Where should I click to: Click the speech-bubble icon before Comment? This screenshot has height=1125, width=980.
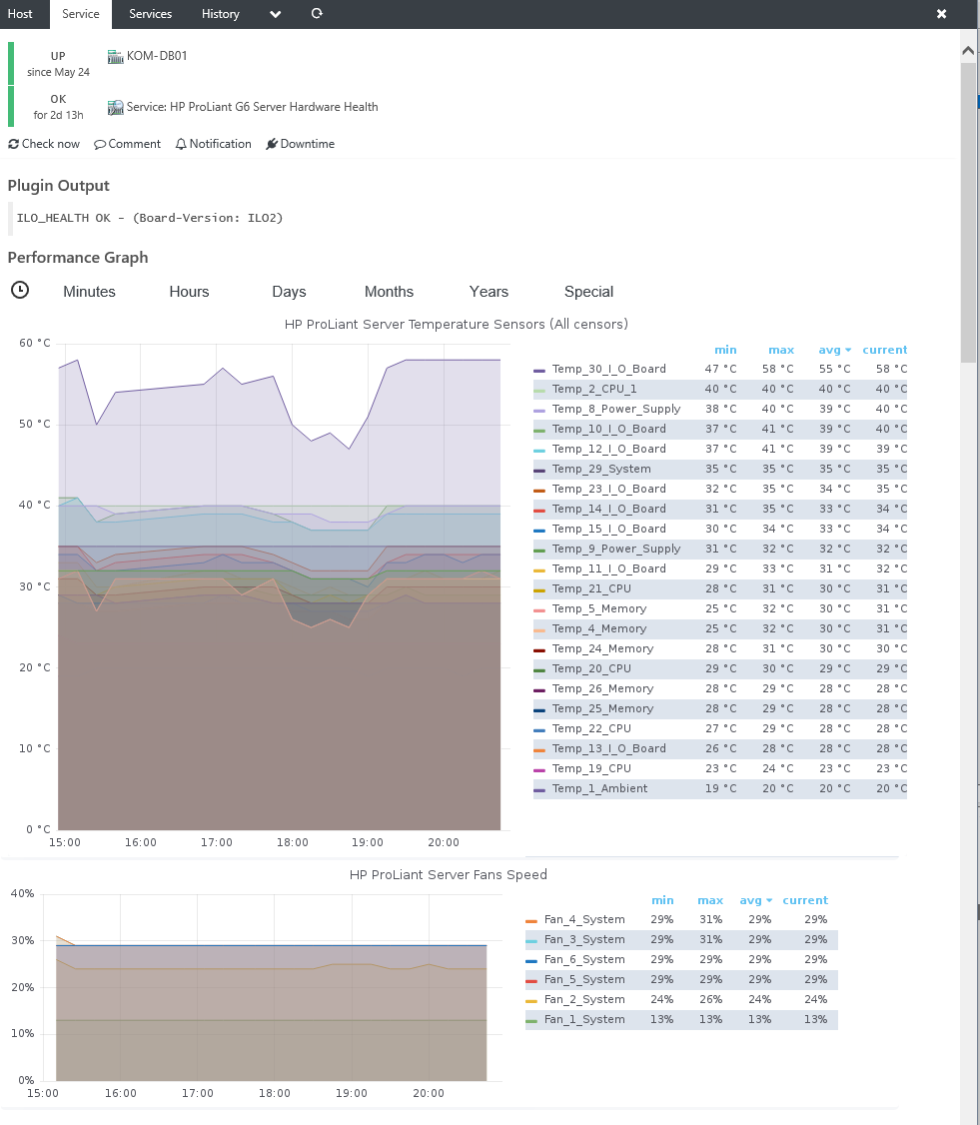coord(100,143)
